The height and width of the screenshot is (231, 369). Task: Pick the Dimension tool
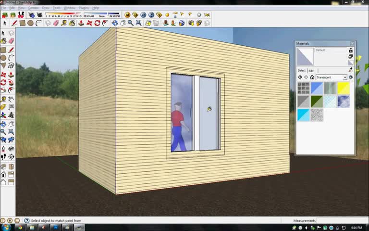coord(11,99)
